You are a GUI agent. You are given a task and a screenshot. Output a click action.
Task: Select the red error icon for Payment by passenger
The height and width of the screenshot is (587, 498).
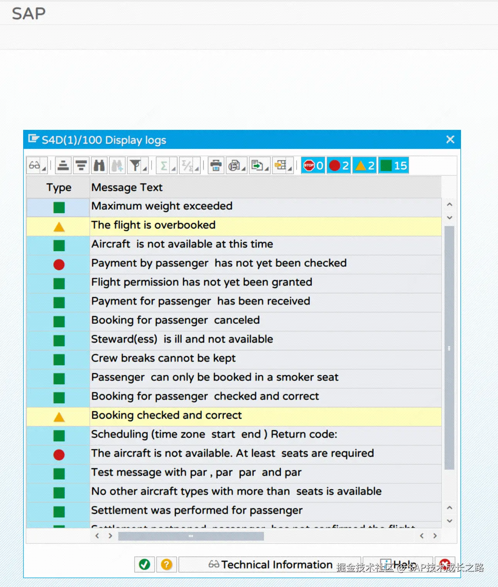click(59, 264)
